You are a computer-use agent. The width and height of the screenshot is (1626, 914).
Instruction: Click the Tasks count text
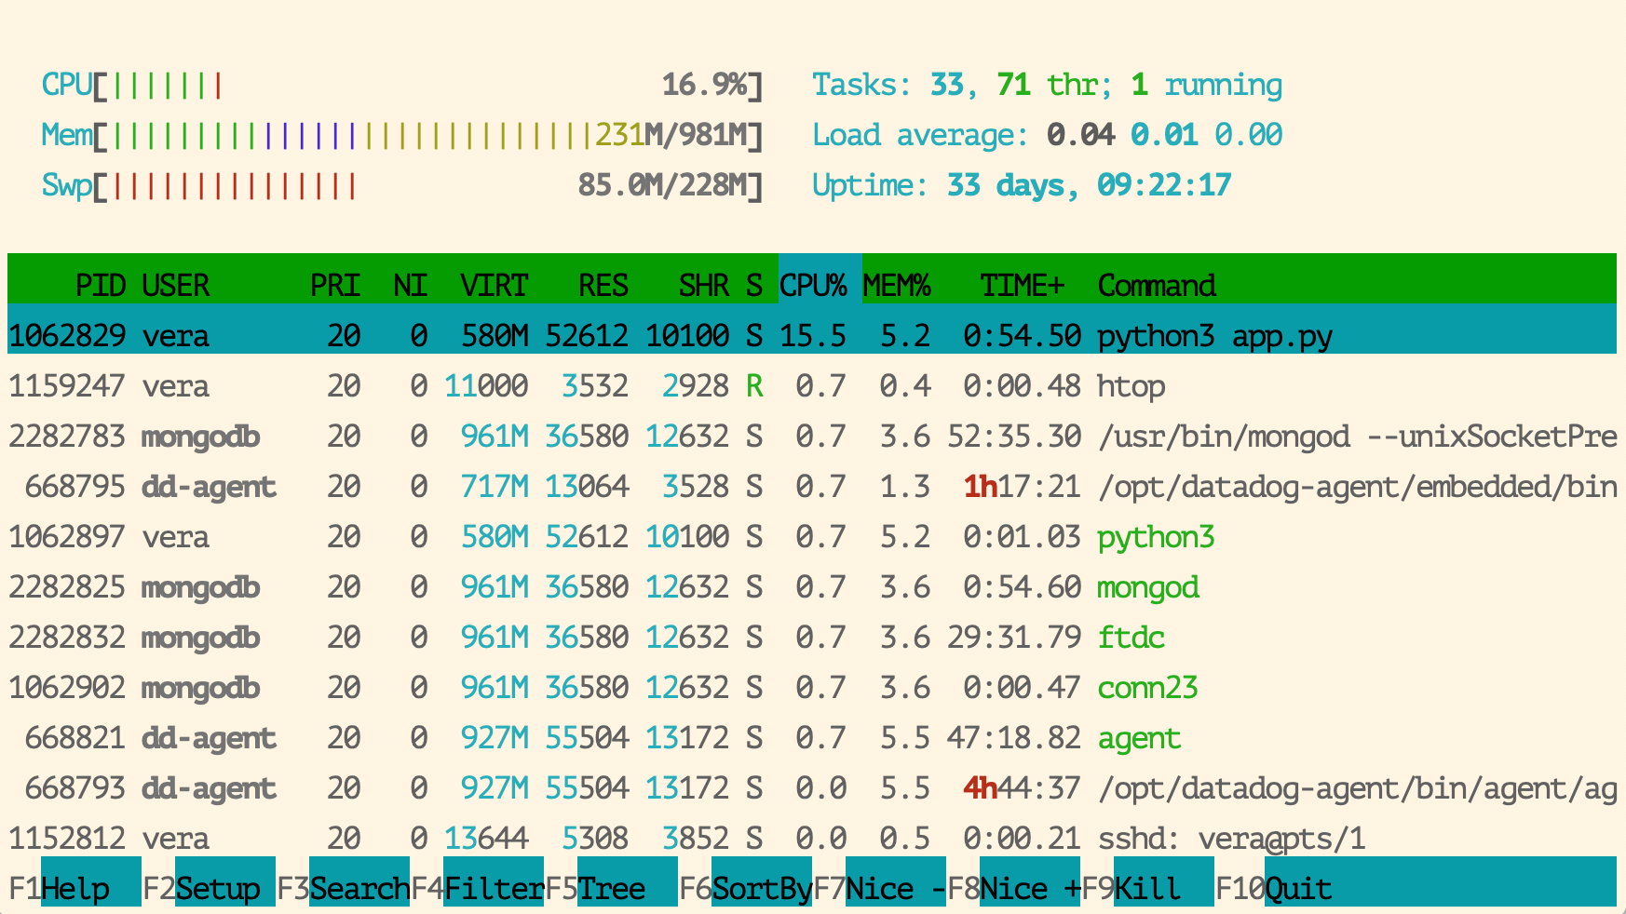pos(1048,86)
